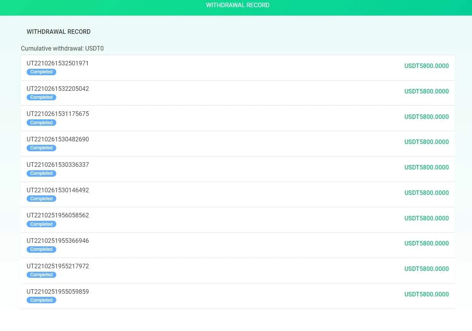Click Completed badge under UT2210251955366946
The image size is (472, 331).
pyautogui.click(x=41, y=249)
